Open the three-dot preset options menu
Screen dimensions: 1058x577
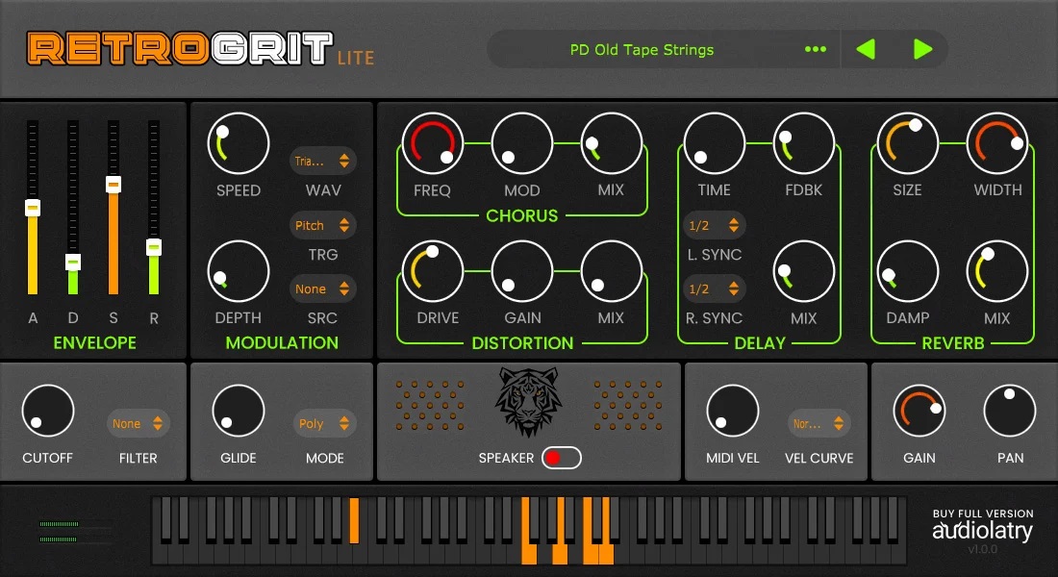tap(815, 49)
